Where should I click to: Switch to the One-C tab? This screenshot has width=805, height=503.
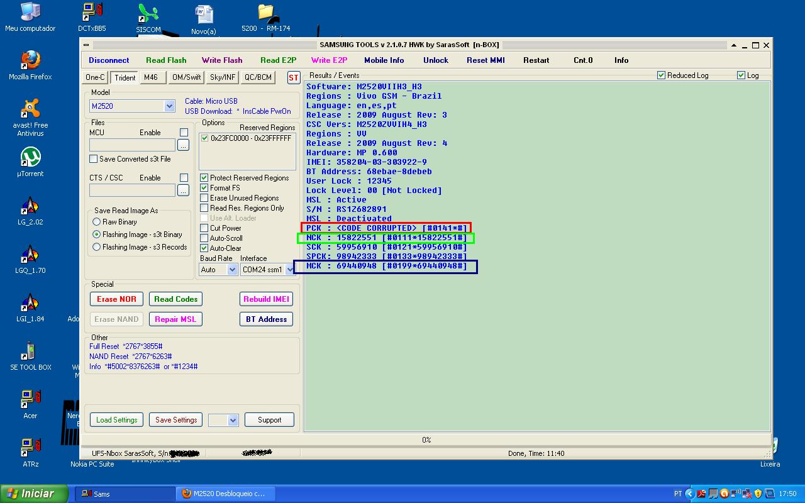(x=95, y=77)
